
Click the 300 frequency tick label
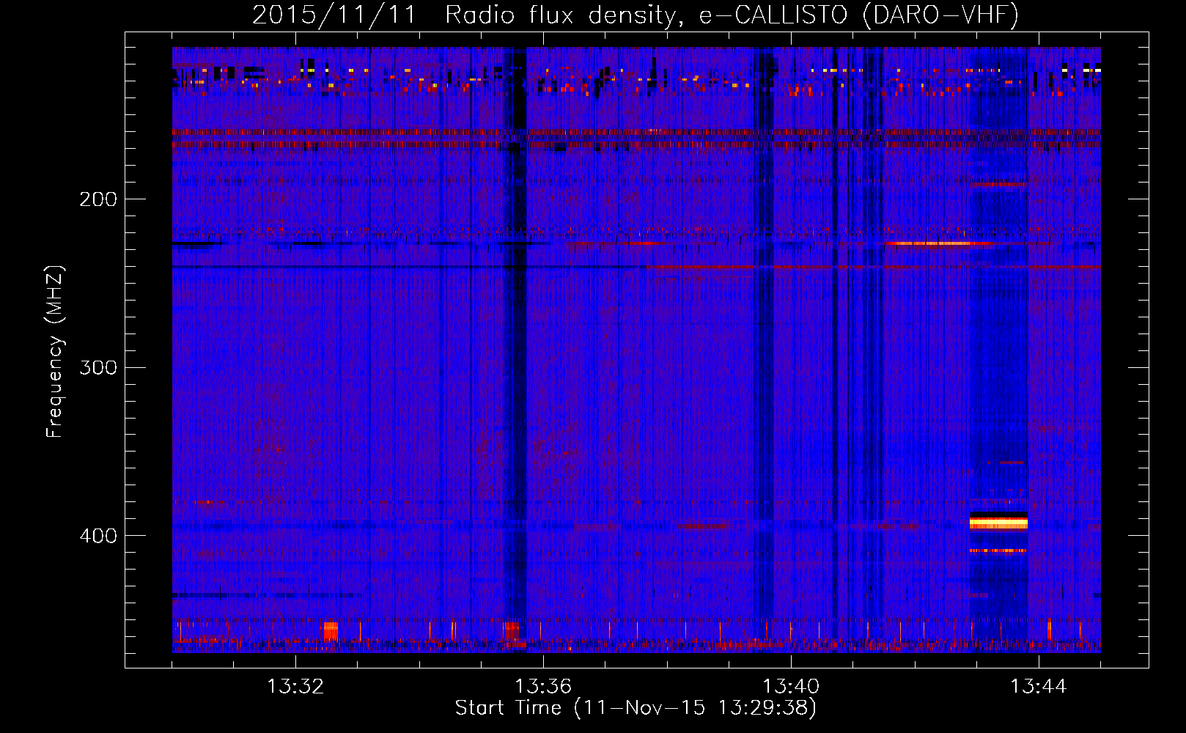98,367
